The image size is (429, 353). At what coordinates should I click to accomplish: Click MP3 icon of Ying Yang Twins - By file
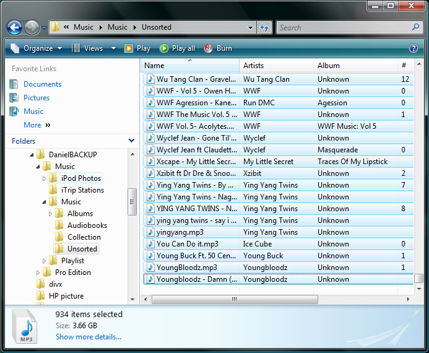point(150,185)
